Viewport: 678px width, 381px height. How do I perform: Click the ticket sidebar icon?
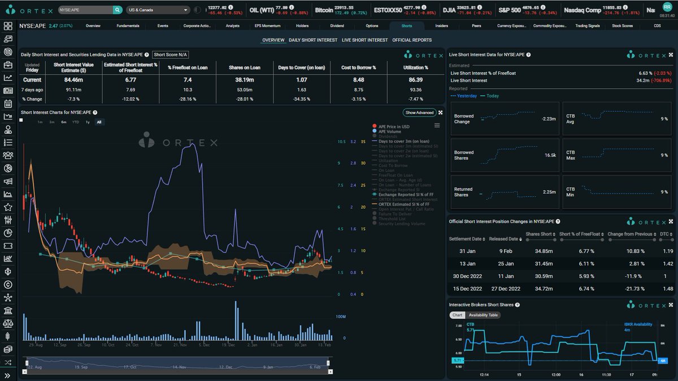coord(8,246)
